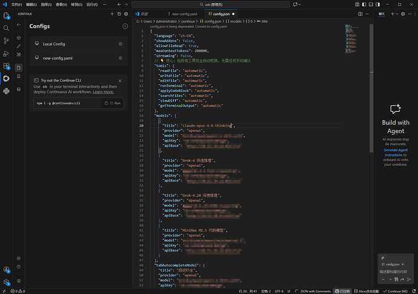Open the File menu
Viewport: 418px width, 294px height.
(x=16, y=4)
